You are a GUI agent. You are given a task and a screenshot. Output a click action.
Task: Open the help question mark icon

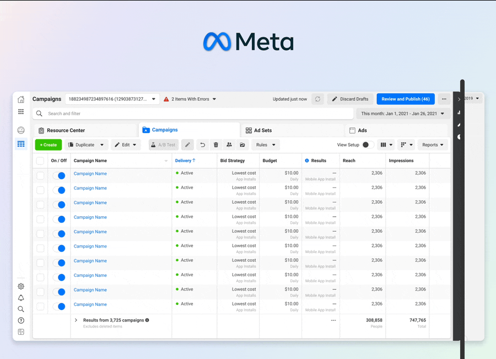(21, 320)
